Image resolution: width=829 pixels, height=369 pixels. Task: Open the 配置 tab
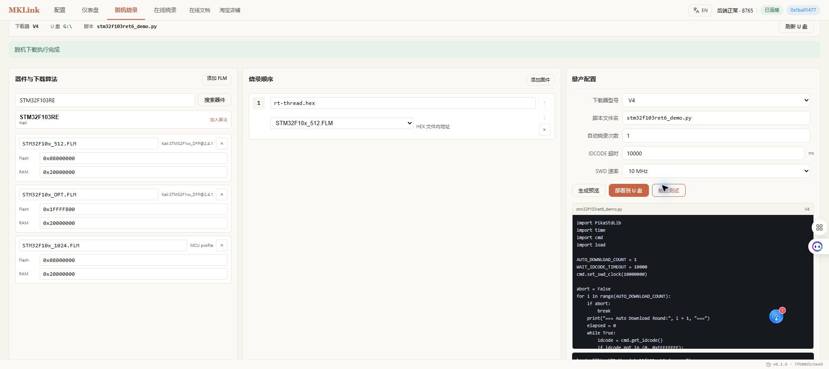point(60,10)
